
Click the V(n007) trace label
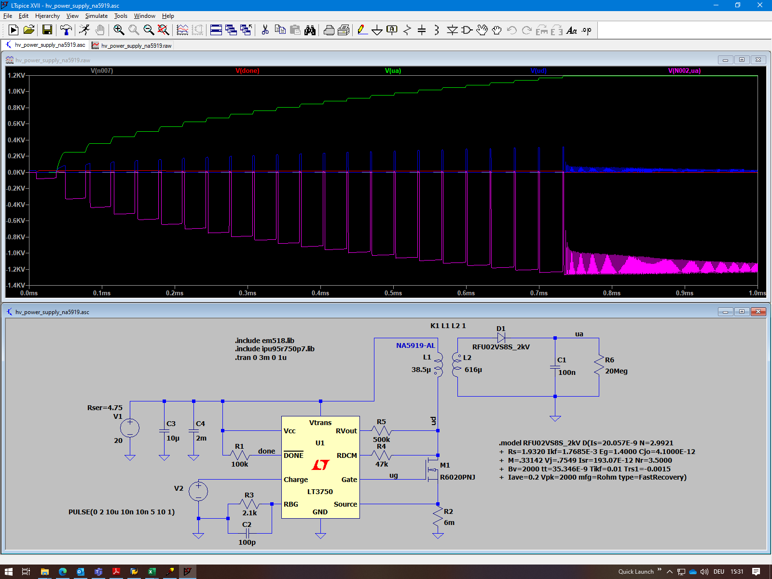pyautogui.click(x=102, y=70)
